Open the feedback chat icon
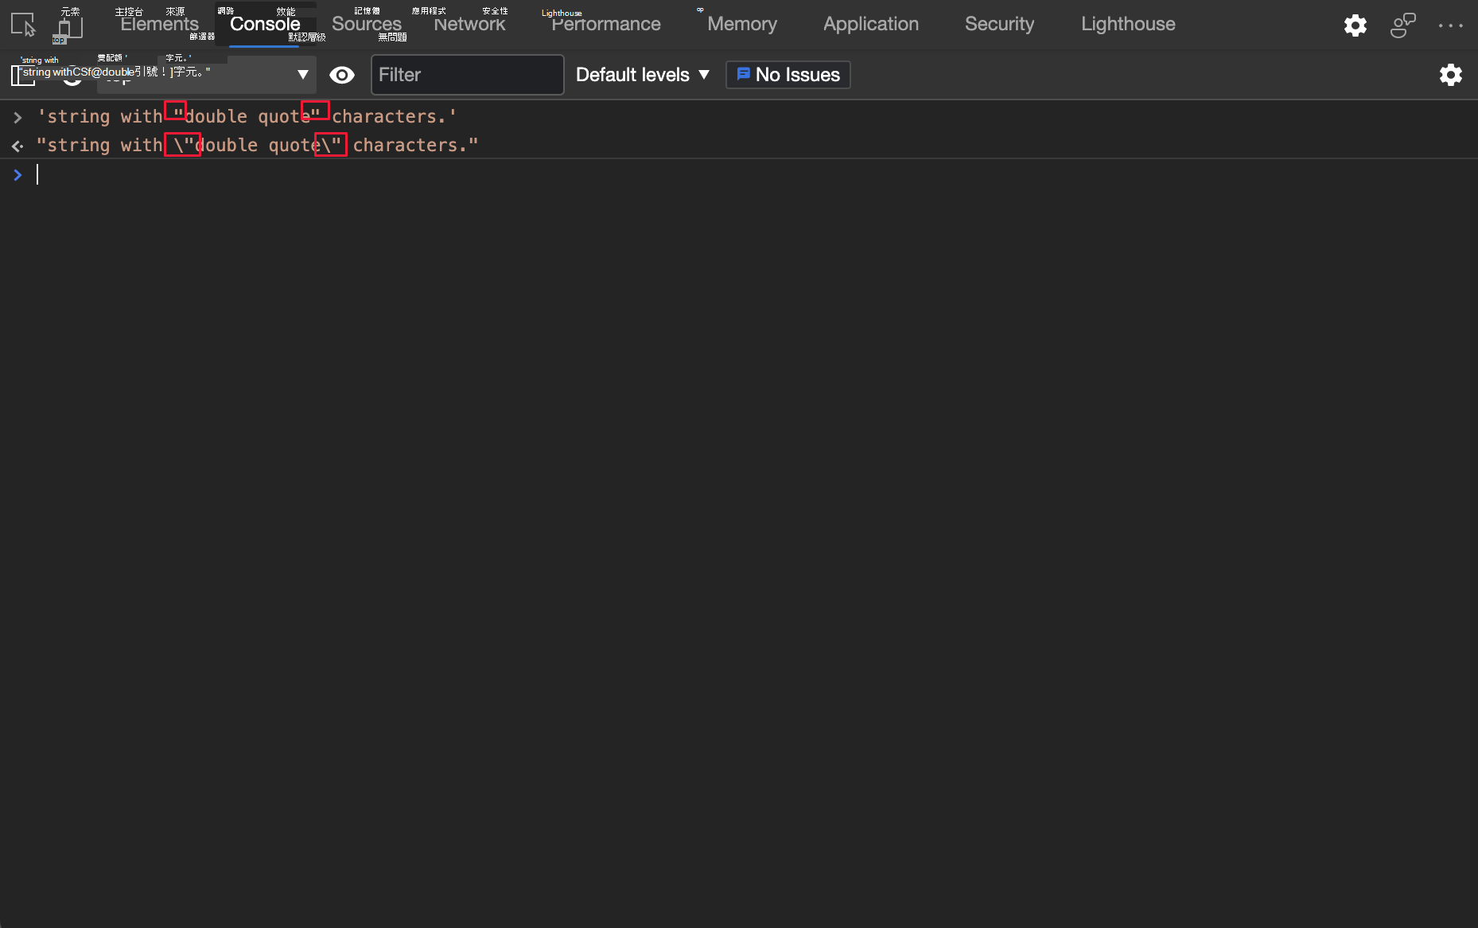The height and width of the screenshot is (928, 1478). 1402,25
